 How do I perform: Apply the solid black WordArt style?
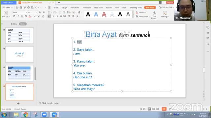pos(88,14)
